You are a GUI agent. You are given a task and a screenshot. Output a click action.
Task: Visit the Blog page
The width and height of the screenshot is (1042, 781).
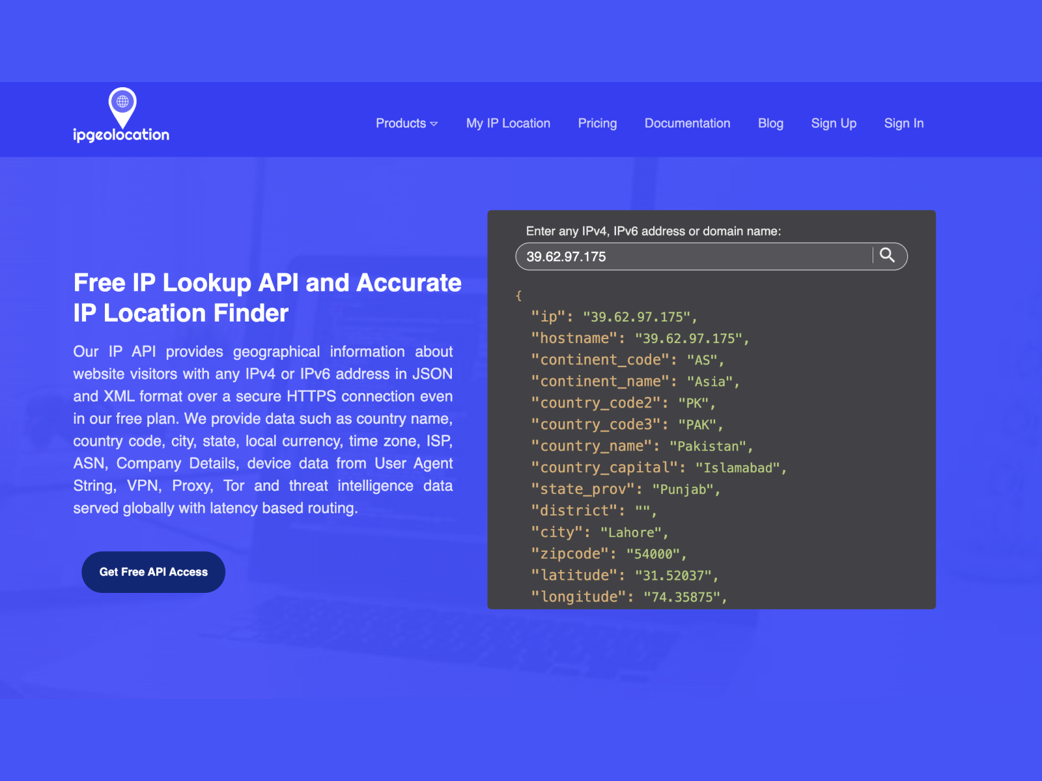click(770, 123)
